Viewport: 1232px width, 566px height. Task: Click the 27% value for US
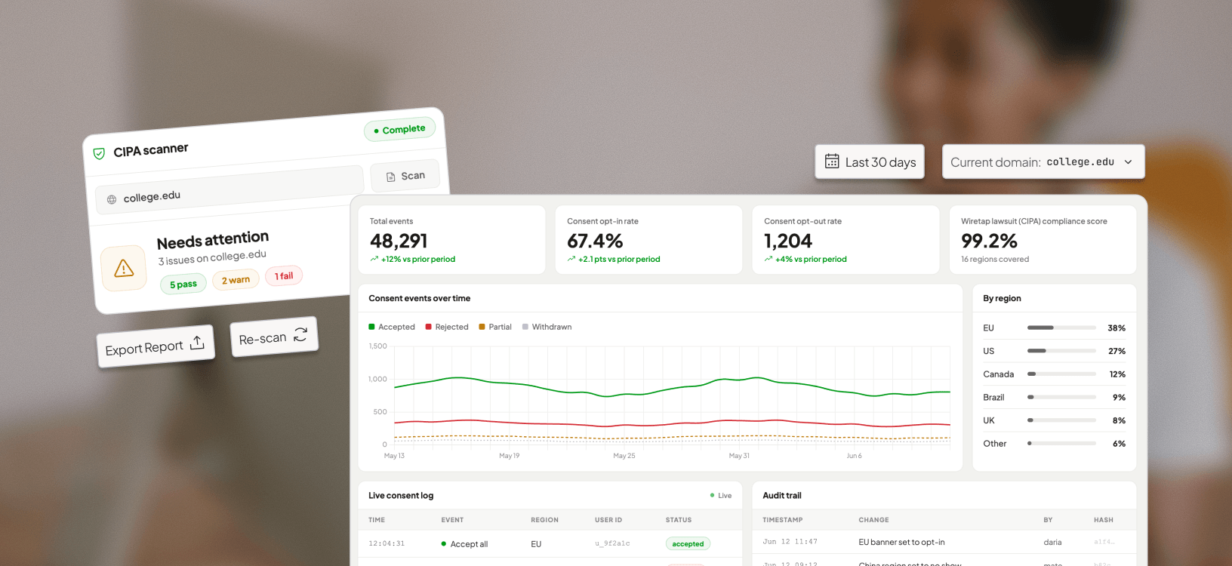(1116, 351)
